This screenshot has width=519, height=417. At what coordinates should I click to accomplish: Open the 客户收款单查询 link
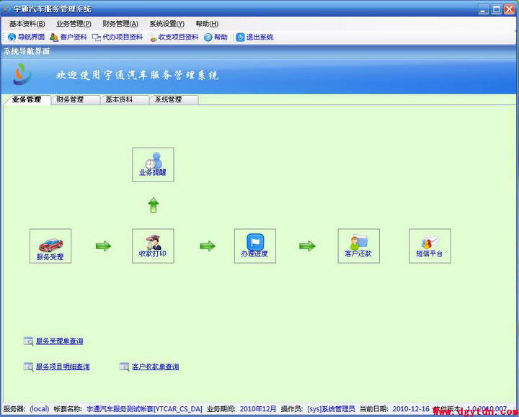click(x=155, y=367)
